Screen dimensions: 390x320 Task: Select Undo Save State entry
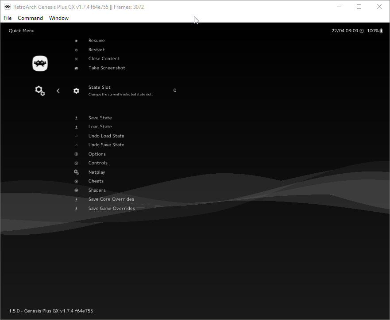[106, 145]
